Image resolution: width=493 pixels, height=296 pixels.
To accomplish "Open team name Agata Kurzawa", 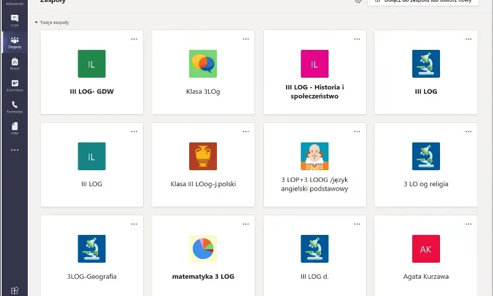I will (426, 276).
